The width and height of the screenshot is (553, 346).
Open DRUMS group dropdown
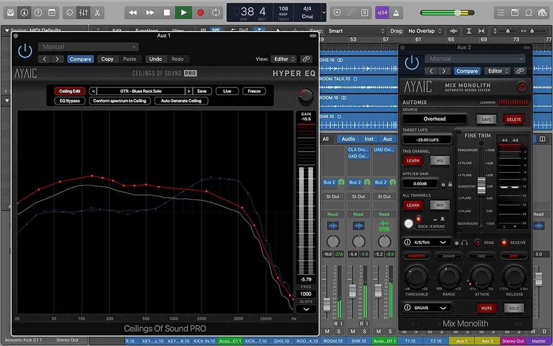(x=426, y=308)
